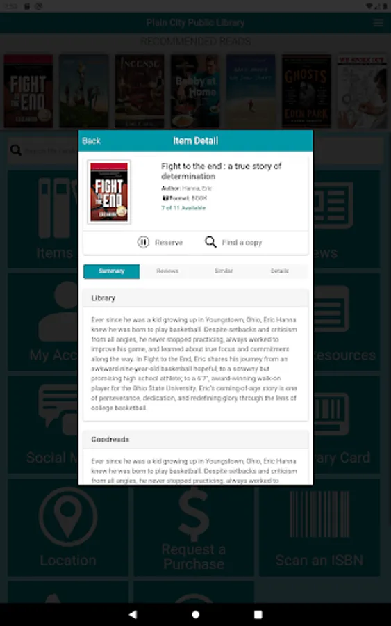391x626 pixels.
Task: Open the hamburger menu icon
Action: click(378, 23)
